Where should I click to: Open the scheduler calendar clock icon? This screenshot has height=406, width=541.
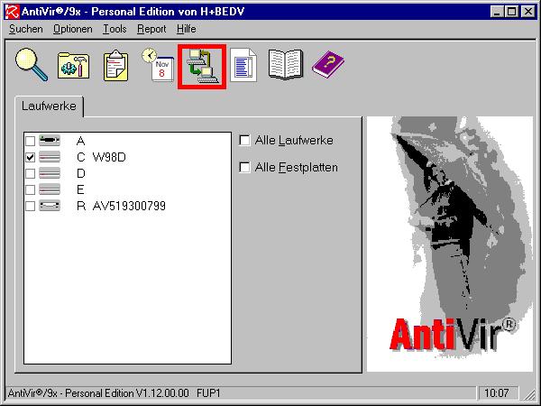pos(158,65)
